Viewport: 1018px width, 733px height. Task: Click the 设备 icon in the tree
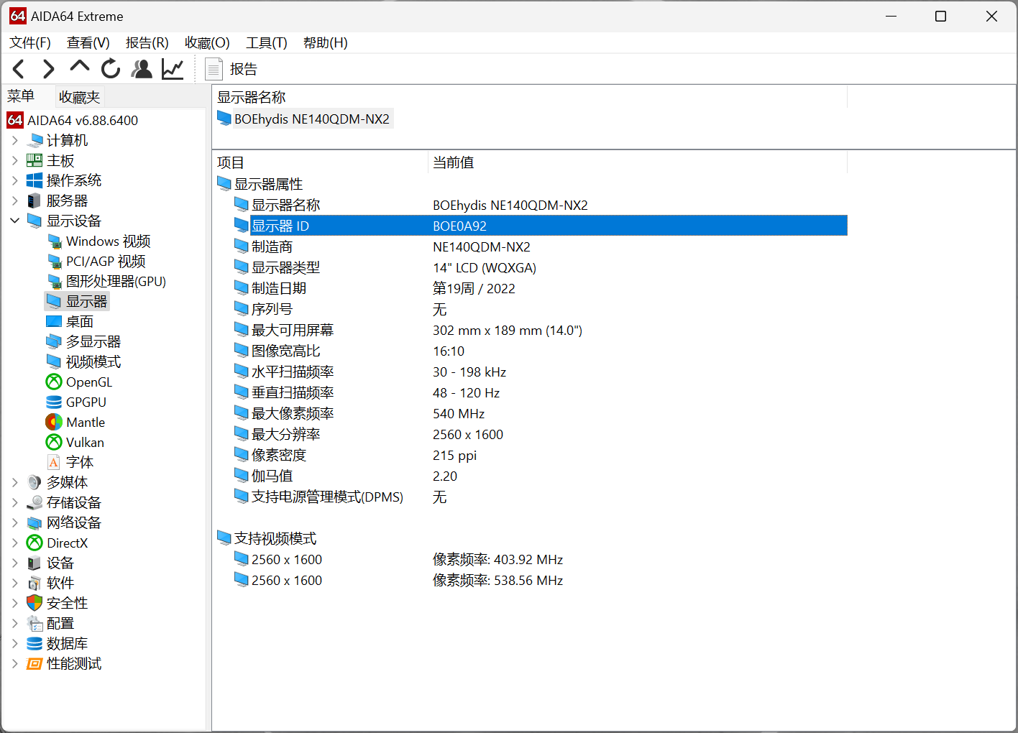point(34,563)
